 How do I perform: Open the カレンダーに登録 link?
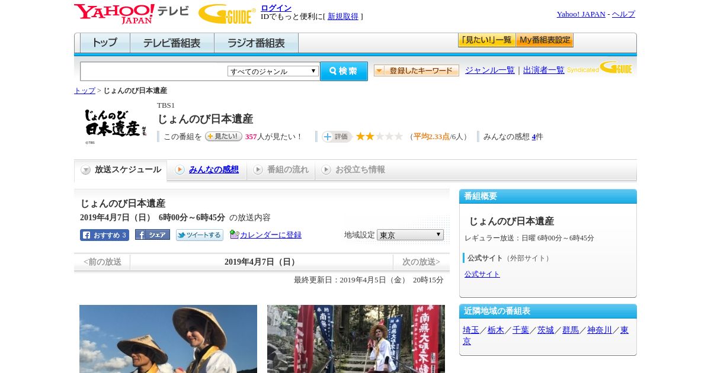[271, 235]
